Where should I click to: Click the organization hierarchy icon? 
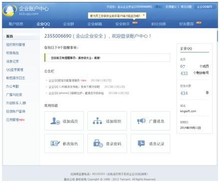click(x=97, y=121)
